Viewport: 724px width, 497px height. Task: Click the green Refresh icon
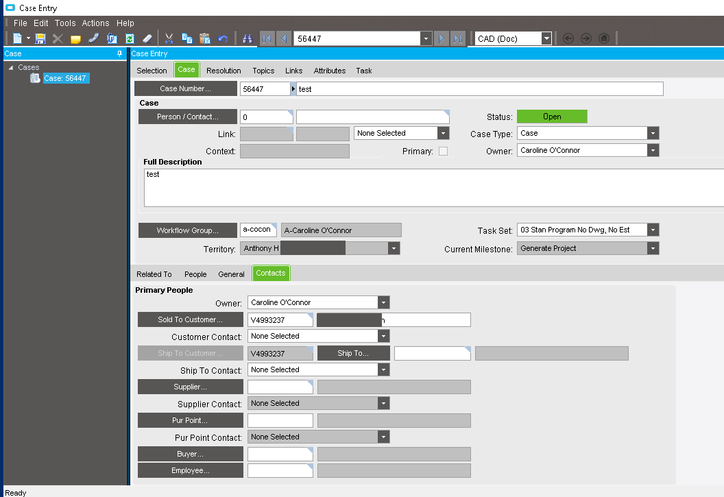(130, 39)
